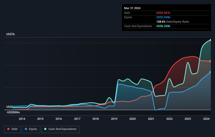Select the 2014 x-axis label
This screenshot has height=137, width=215.
coord(22,119)
